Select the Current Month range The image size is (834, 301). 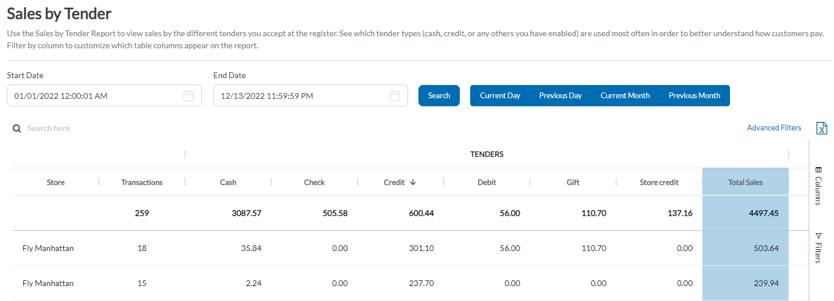[625, 96]
